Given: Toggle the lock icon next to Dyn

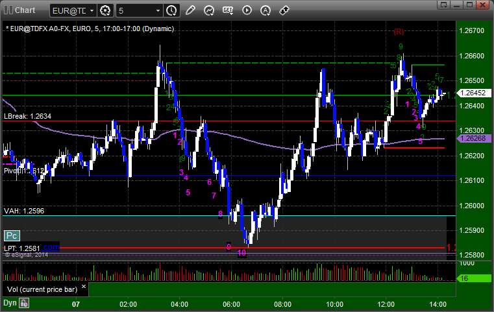Looking at the screenshot, I should pos(24,303).
